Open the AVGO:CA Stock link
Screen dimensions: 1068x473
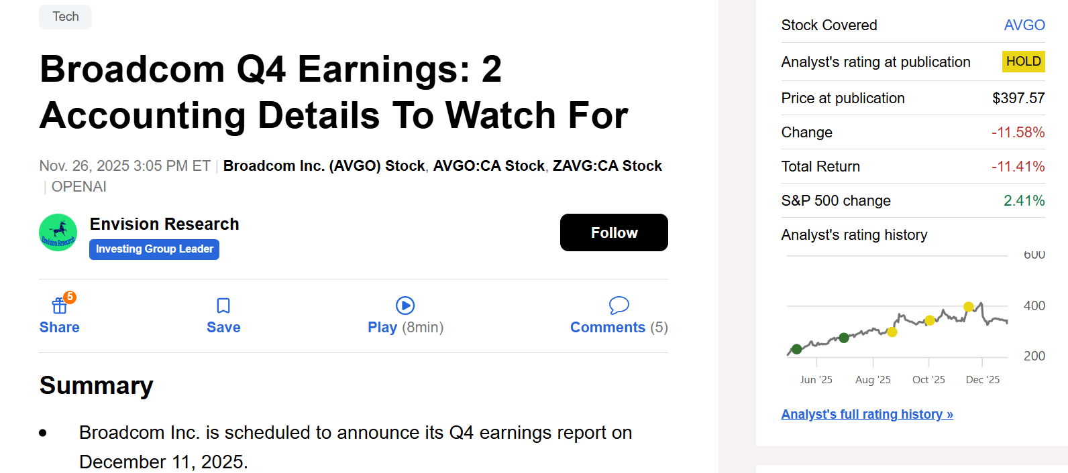[x=488, y=166]
